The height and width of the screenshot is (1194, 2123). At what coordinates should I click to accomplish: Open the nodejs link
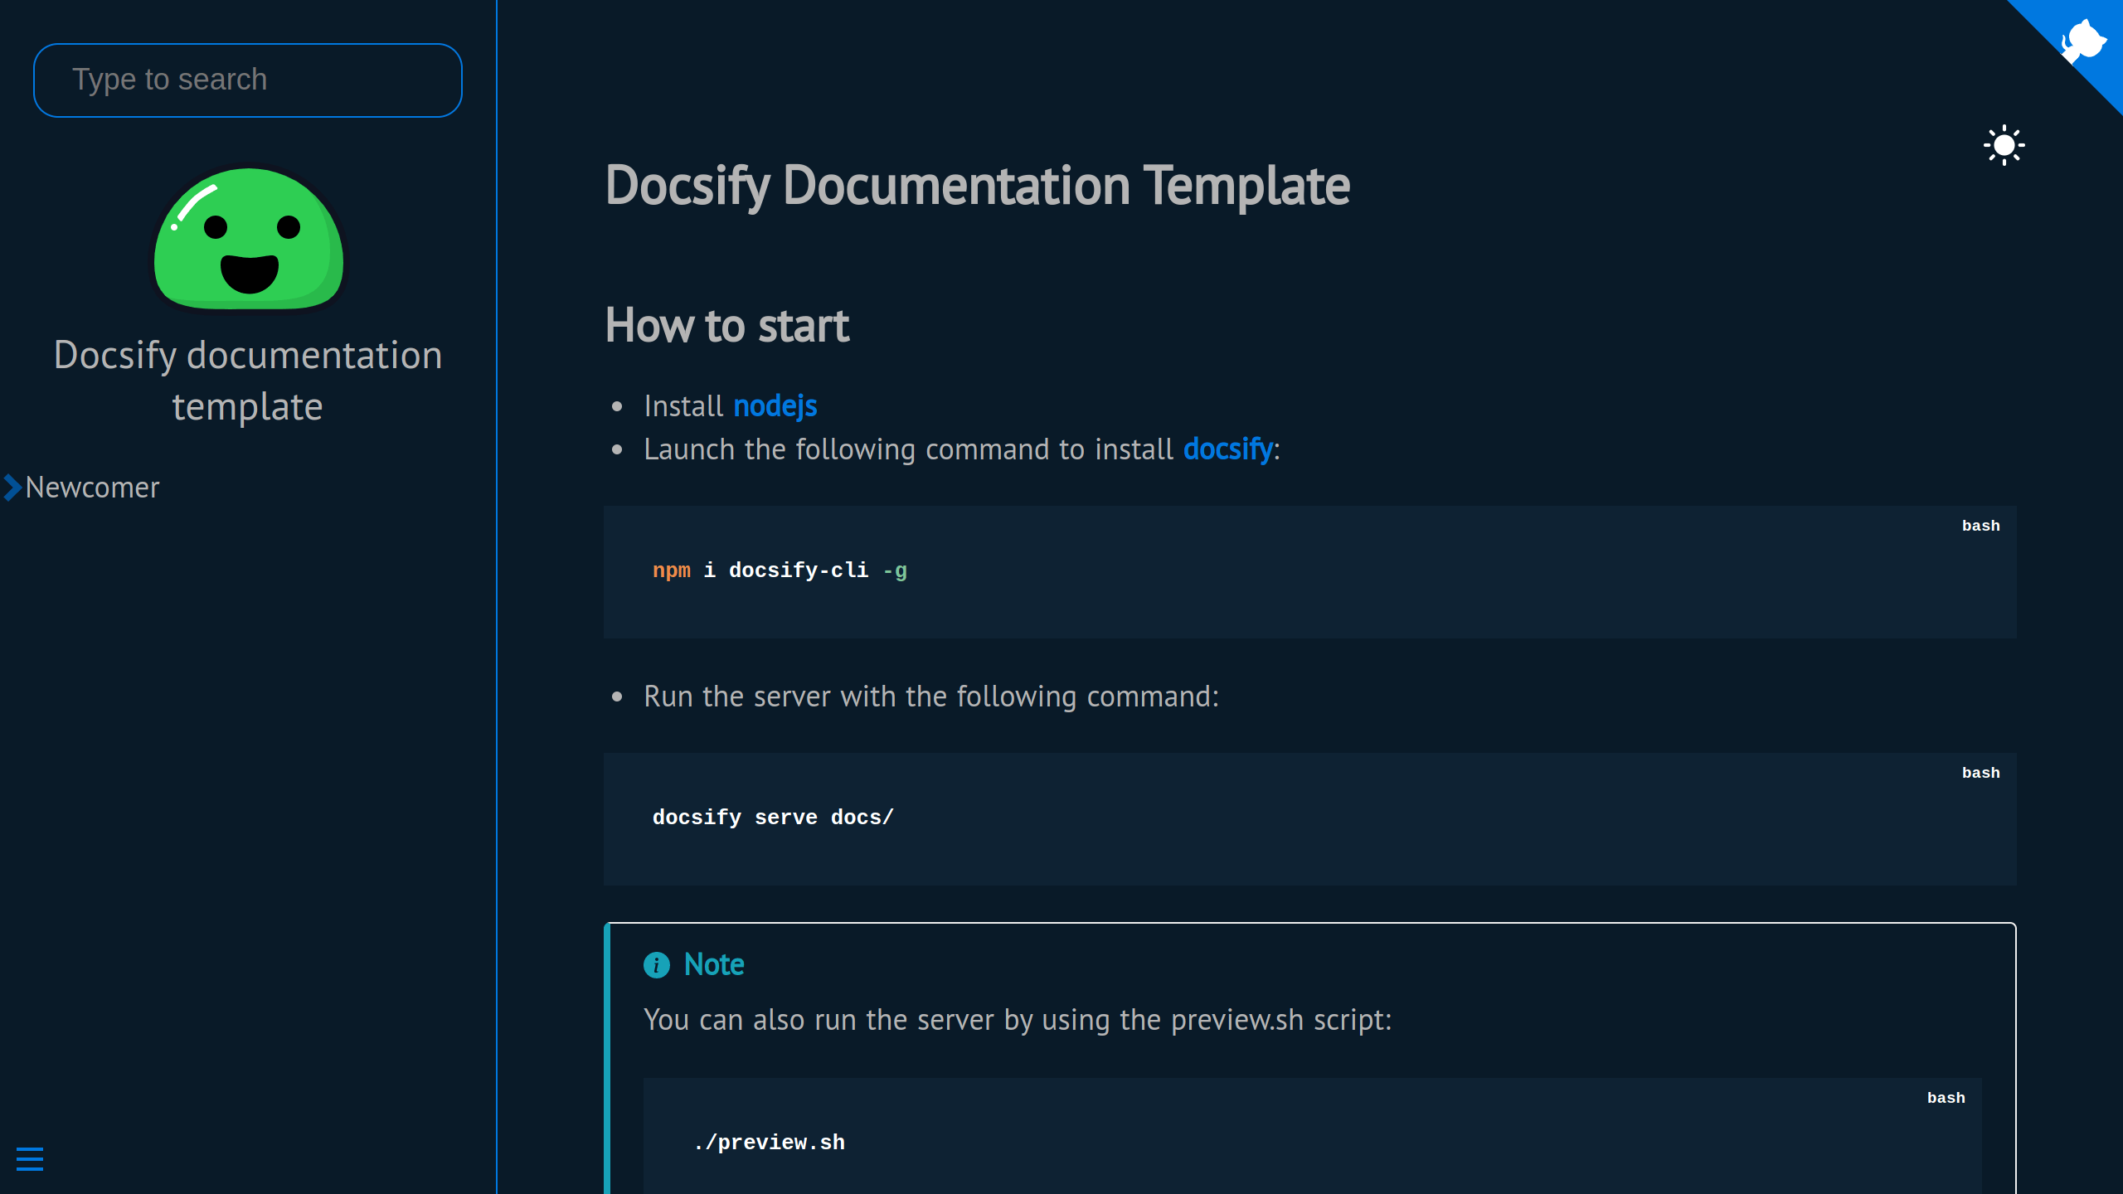click(x=774, y=406)
